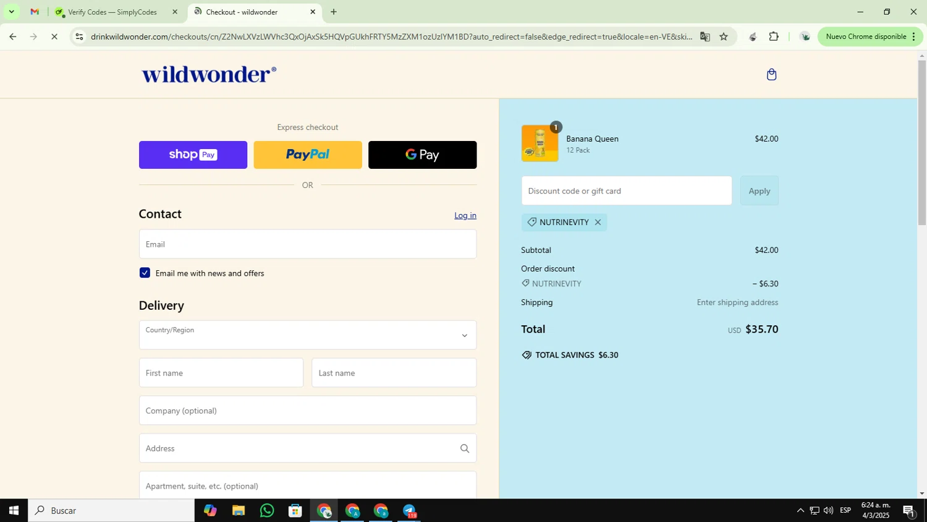This screenshot has width=927, height=522.
Task: Click the page vertical scrollbar thumb
Action: (x=921, y=142)
